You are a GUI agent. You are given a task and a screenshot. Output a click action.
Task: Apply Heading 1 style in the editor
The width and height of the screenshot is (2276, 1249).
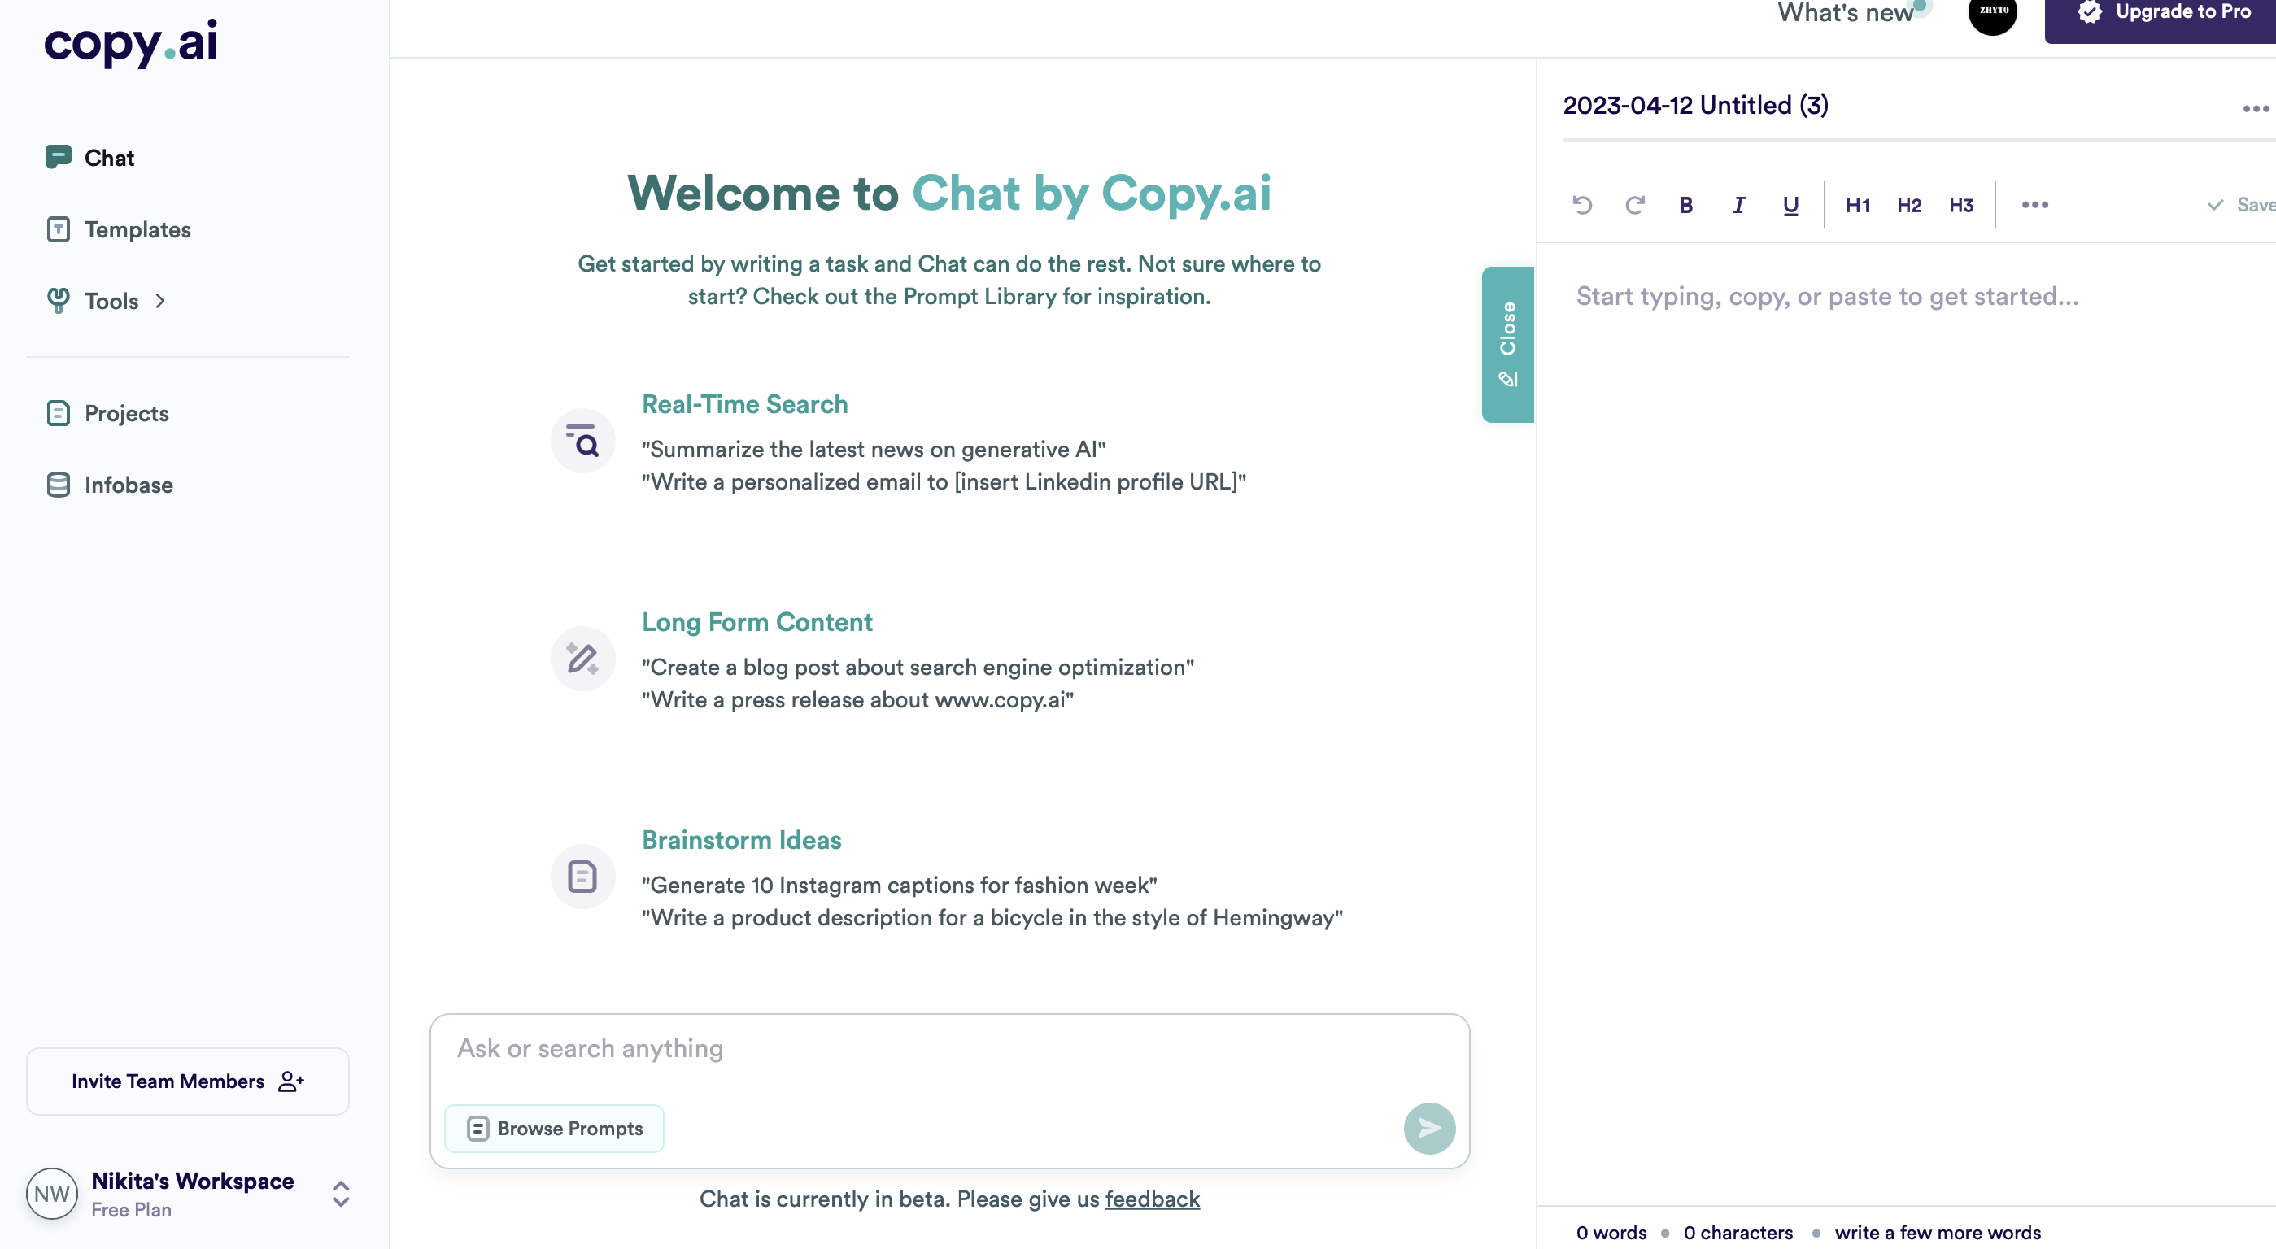click(1858, 205)
